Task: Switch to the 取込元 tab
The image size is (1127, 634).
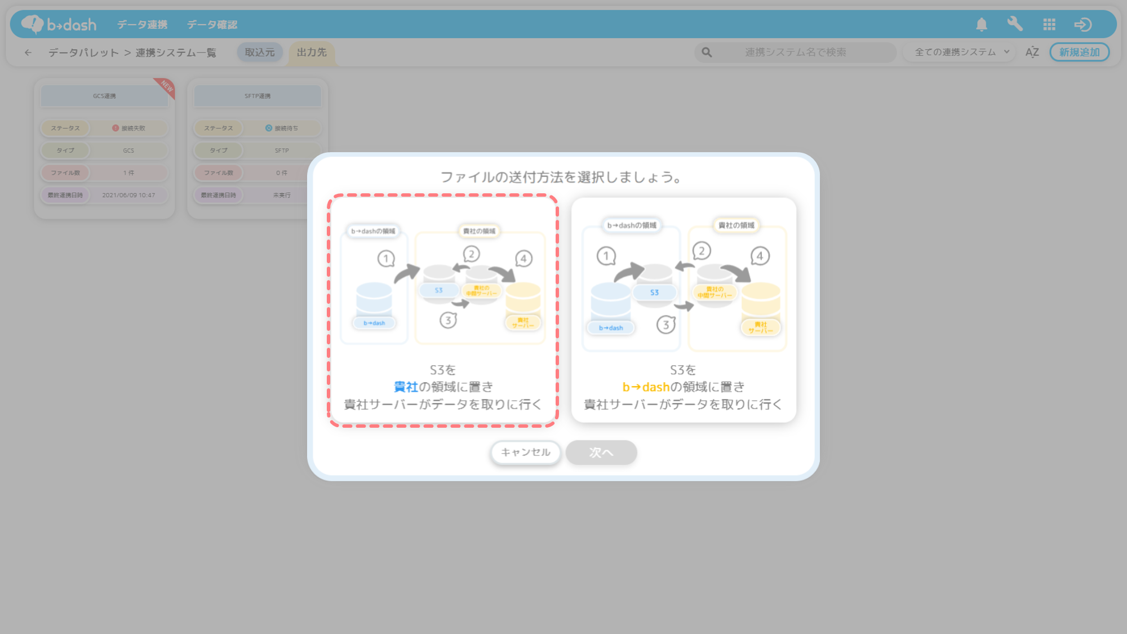Action: (x=260, y=52)
